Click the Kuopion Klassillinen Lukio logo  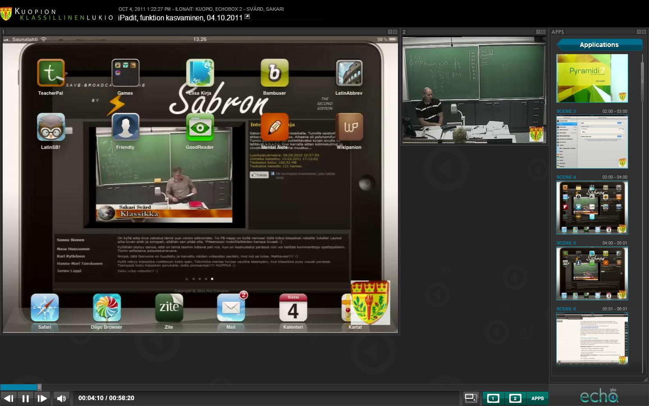click(57, 14)
